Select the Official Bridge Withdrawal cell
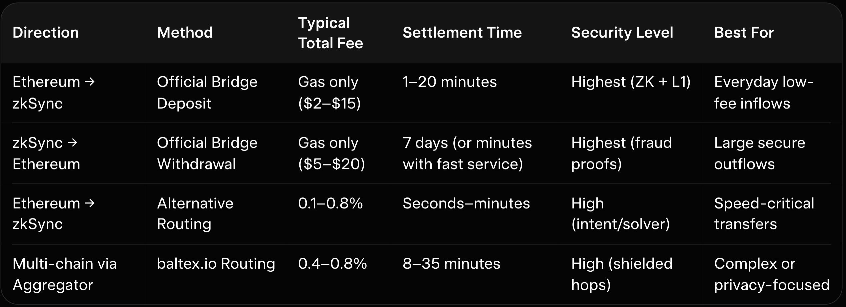The image size is (846, 307). (207, 153)
